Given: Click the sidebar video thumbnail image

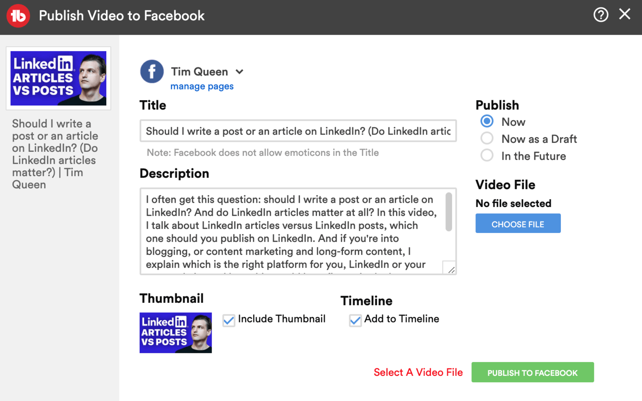Looking at the screenshot, I should [59, 79].
